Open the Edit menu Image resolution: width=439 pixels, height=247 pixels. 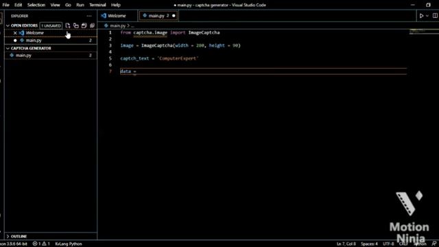coord(19,5)
